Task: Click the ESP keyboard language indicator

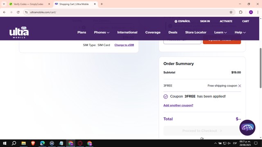Action: click(235, 143)
